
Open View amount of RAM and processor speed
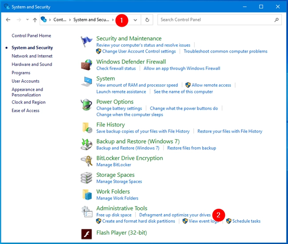point(137,85)
